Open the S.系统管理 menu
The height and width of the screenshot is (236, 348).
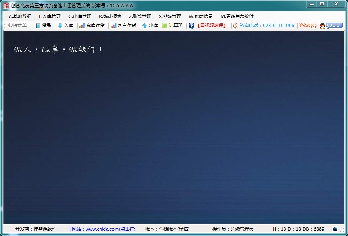pyautogui.click(x=170, y=16)
